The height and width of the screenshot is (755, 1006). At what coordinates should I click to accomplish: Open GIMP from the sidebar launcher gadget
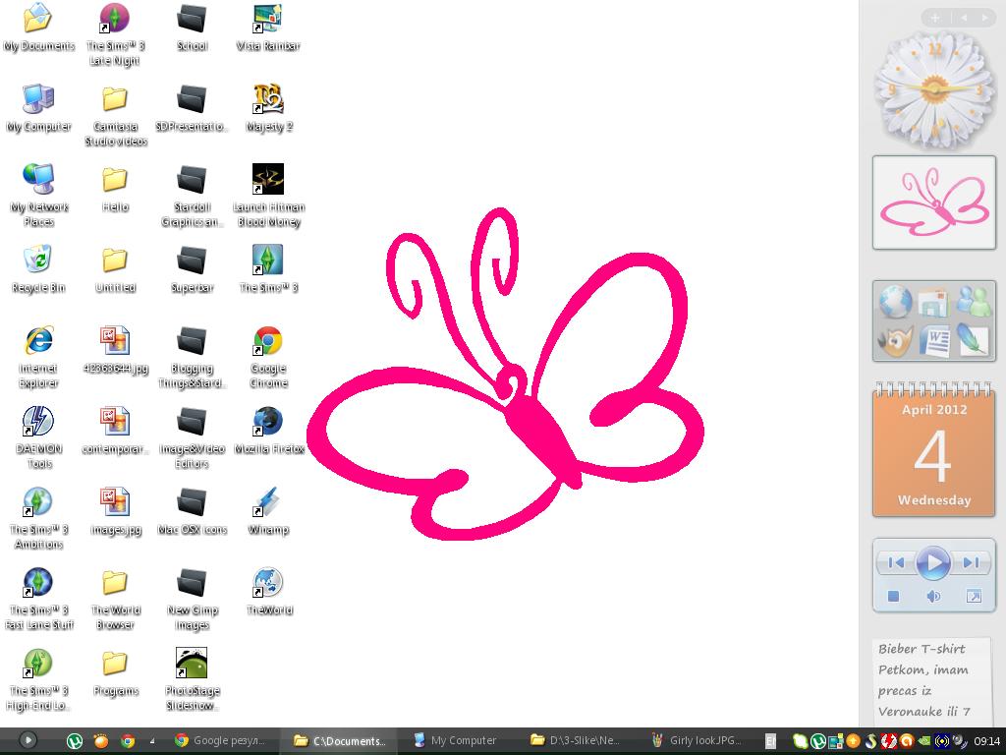tap(897, 341)
